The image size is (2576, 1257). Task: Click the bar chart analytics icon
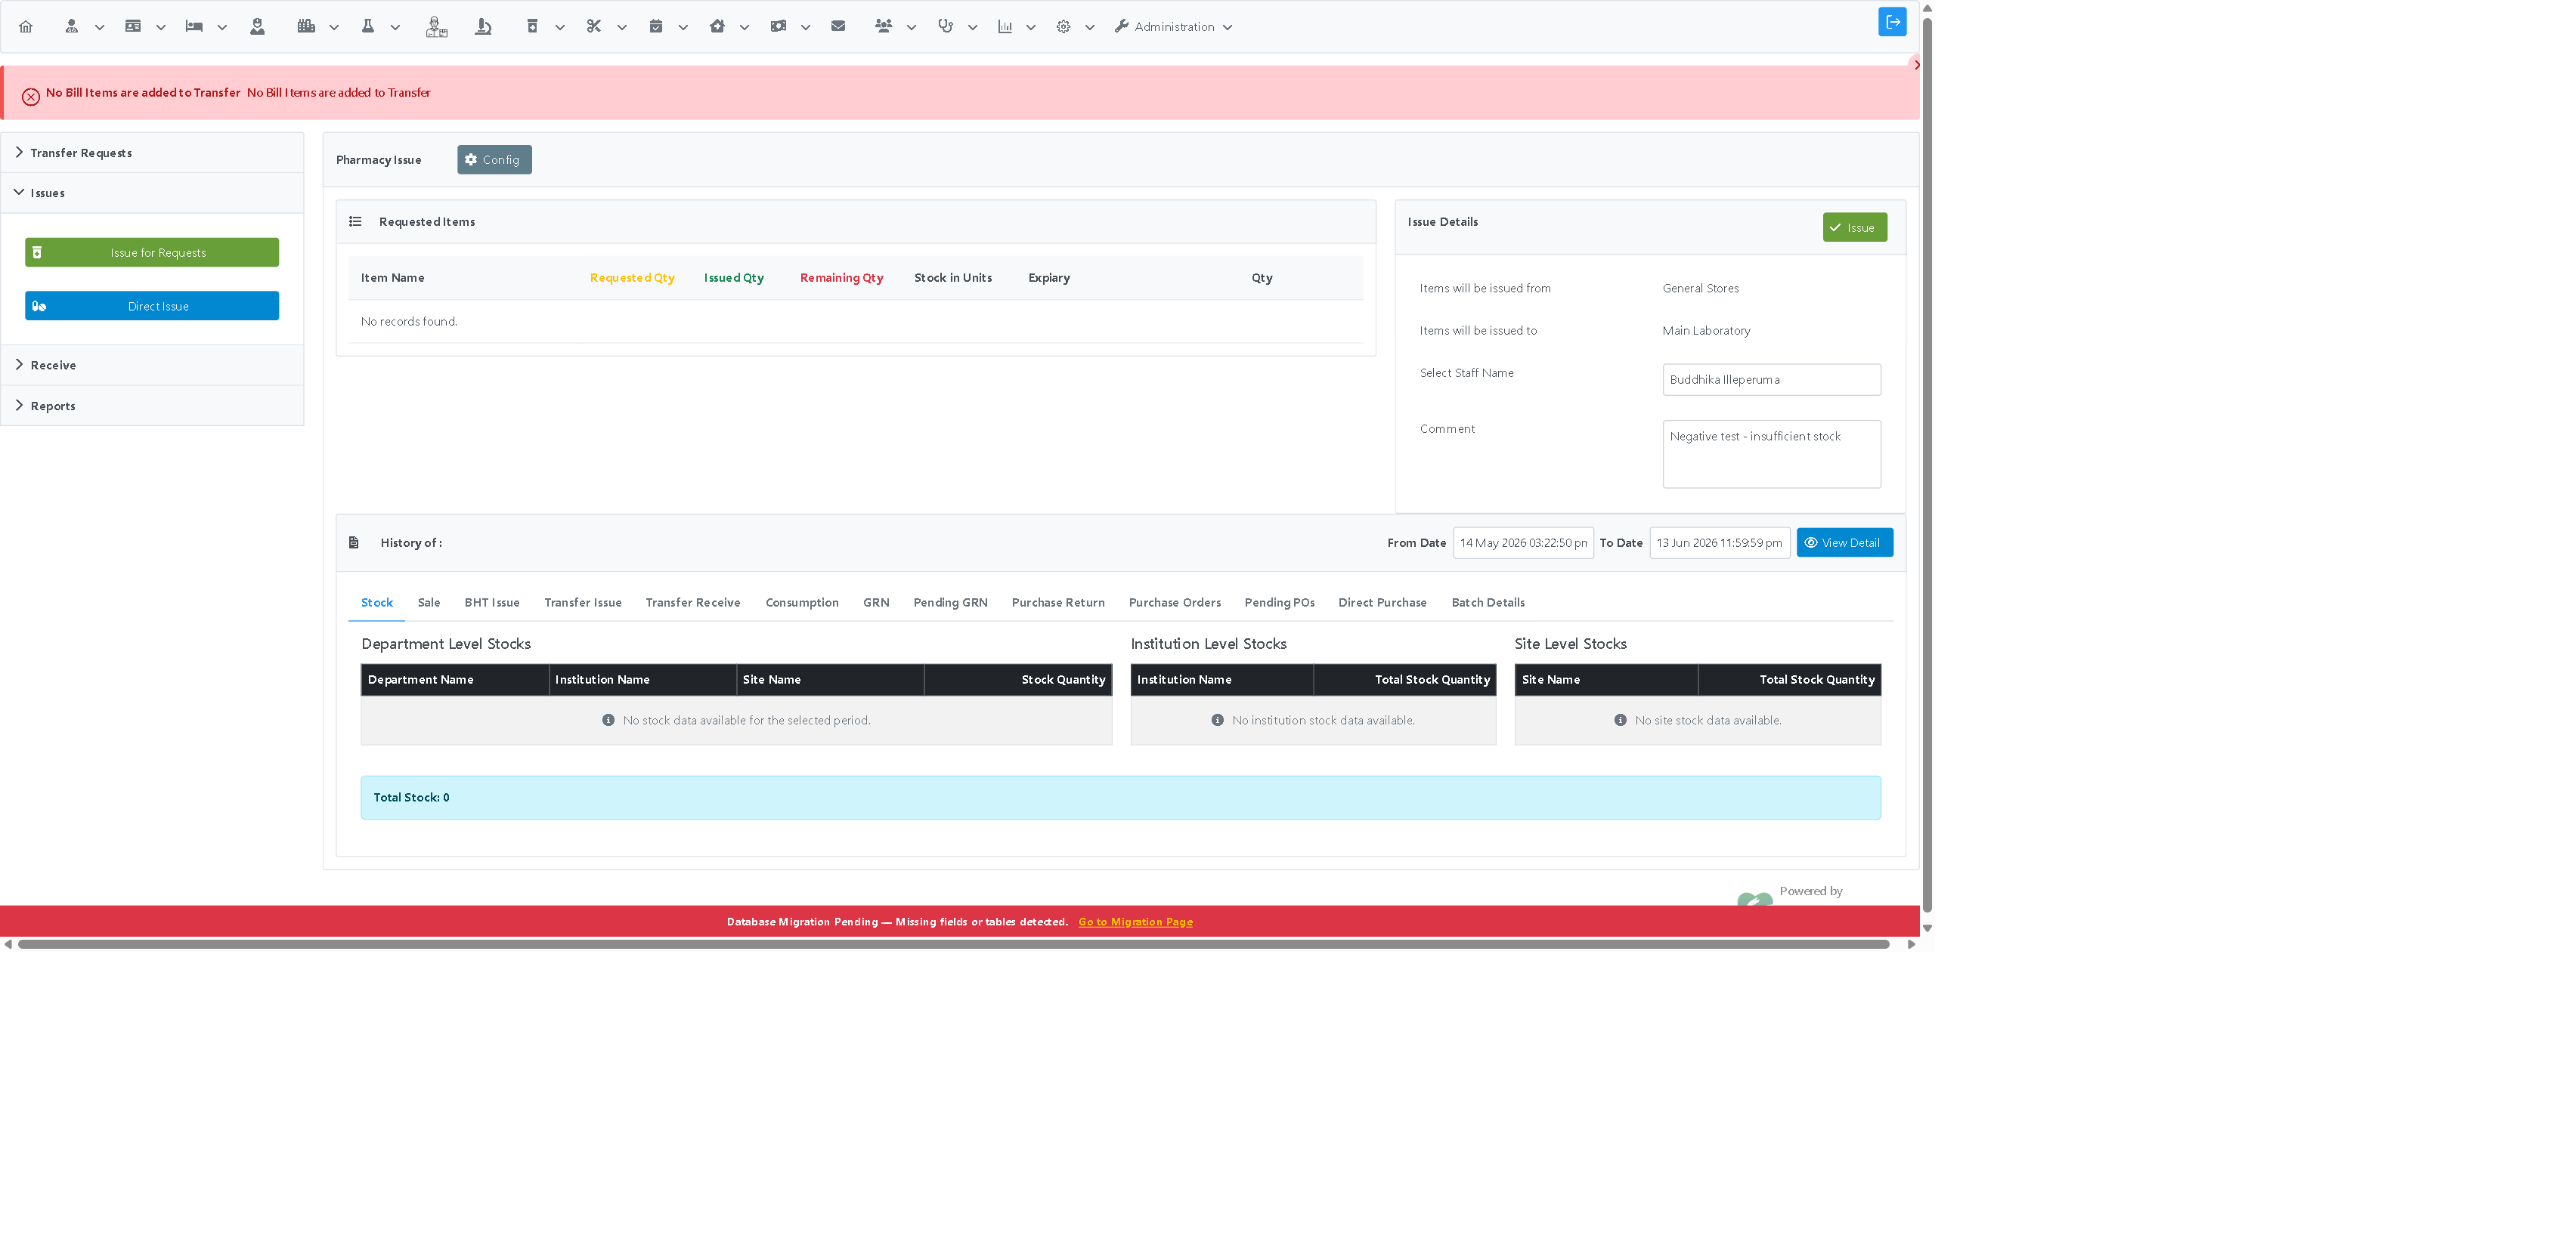pyautogui.click(x=1005, y=27)
